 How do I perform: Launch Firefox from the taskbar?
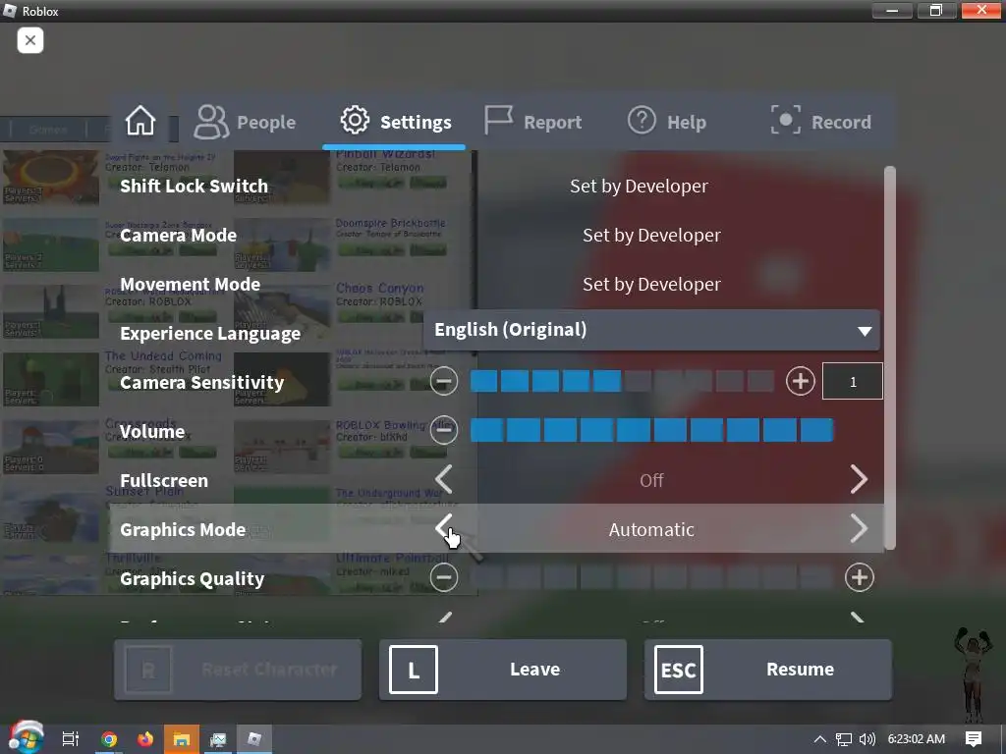145,739
